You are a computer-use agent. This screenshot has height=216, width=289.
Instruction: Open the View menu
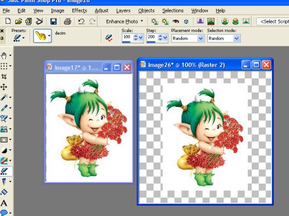point(38,10)
